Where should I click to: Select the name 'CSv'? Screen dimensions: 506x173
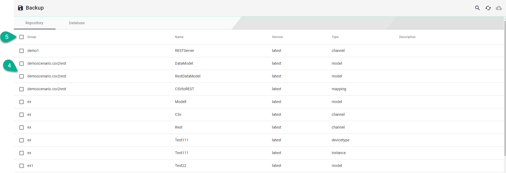point(178,114)
